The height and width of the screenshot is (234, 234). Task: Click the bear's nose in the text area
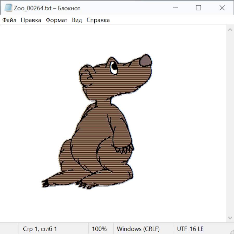tap(145, 61)
